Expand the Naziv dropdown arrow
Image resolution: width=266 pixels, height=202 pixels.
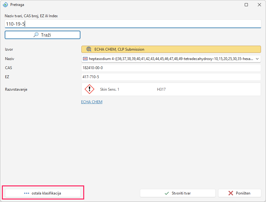pos(257,59)
